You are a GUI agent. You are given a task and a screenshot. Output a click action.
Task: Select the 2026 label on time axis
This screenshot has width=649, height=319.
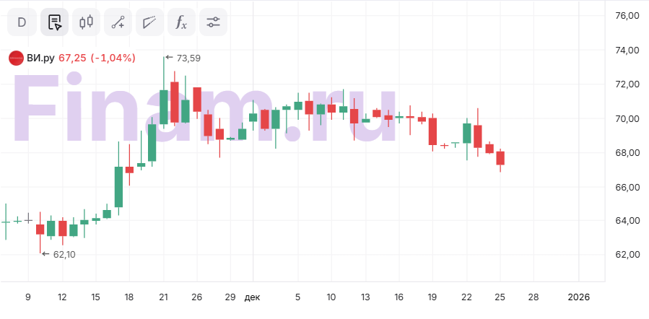[578, 297]
